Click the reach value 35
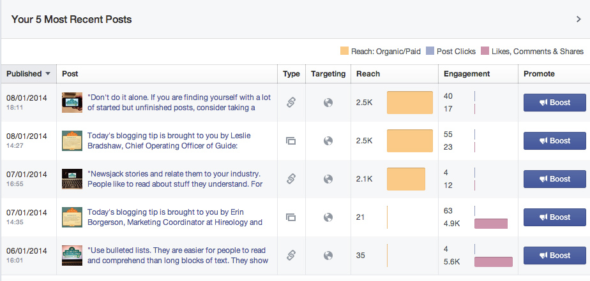590x281 pixels. coord(361,256)
